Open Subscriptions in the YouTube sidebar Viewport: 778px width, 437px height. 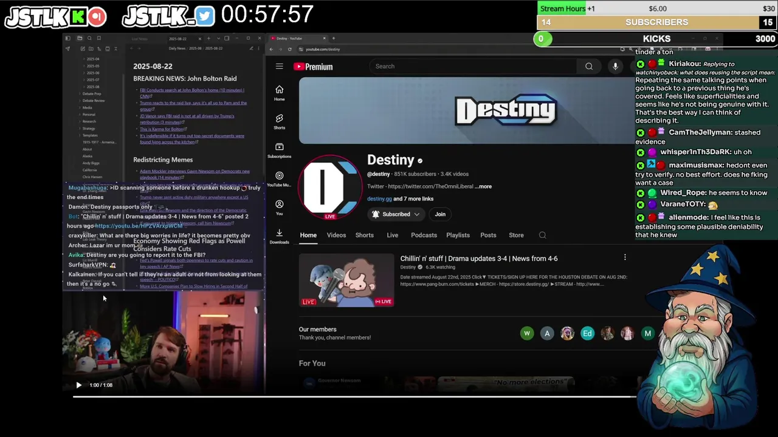click(279, 150)
